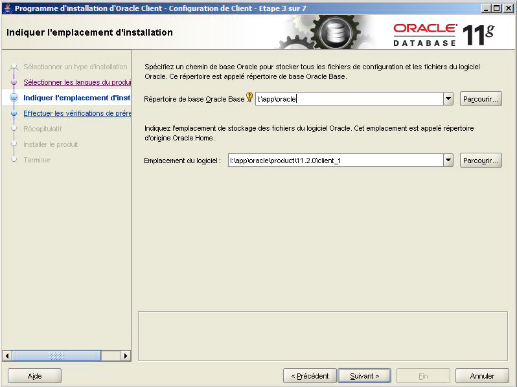This screenshot has width=517, height=387.
Task: Click the step panel's left scroll arrow
Action: click(7, 356)
